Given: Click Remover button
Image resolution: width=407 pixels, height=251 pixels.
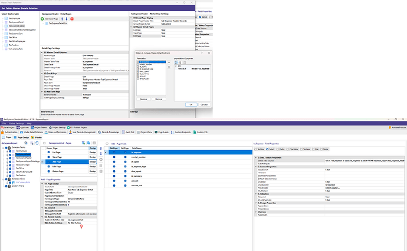Looking at the screenshot, I should [x=159, y=100].
